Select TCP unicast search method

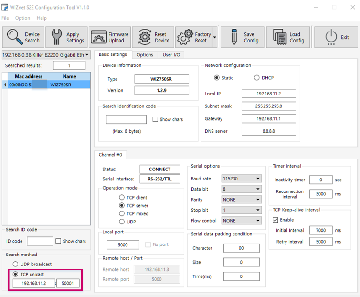[x=15, y=274]
